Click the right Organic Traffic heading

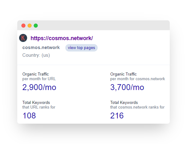point(124,74)
